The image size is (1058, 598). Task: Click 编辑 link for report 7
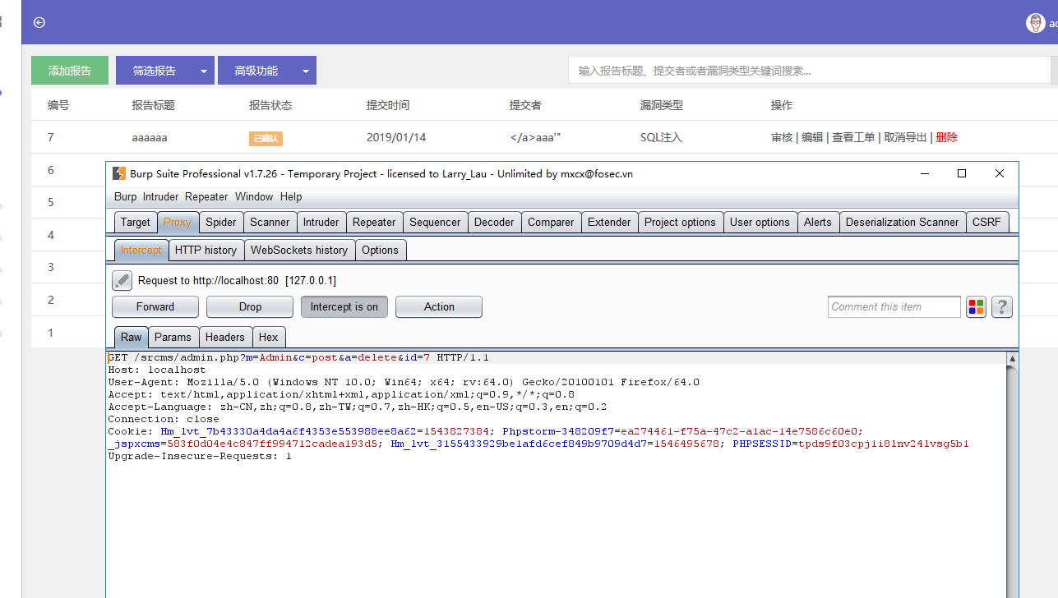click(812, 138)
